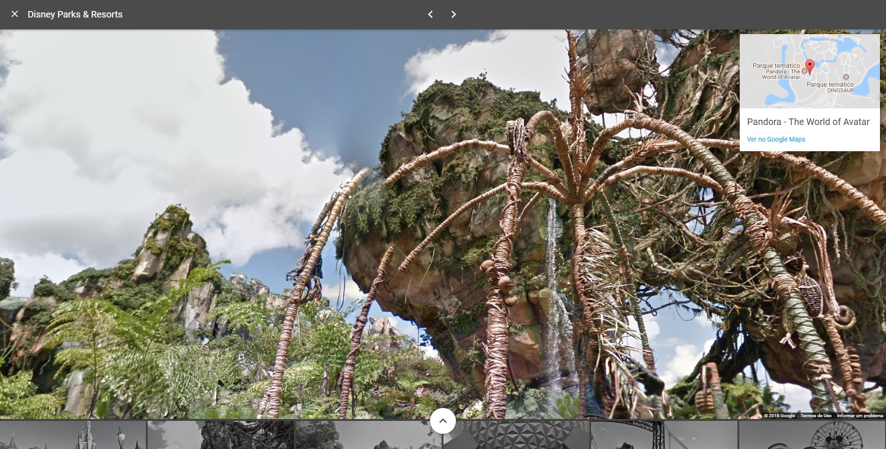Image resolution: width=886 pixels, height=449 pixels.
Task: Click 'Pandora - The World of Avatar' title
Action: coord(808,122)
